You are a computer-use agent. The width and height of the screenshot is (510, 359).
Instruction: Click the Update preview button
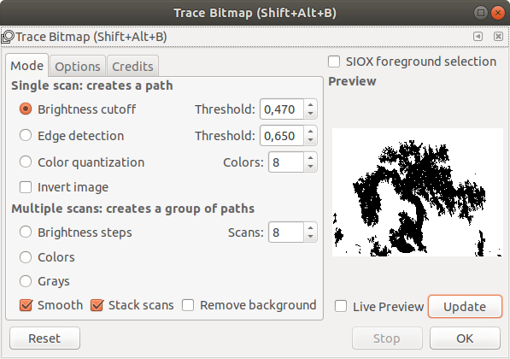coord(465,306)
